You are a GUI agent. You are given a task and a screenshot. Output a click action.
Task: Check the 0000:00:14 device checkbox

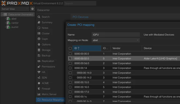(70, 68)
